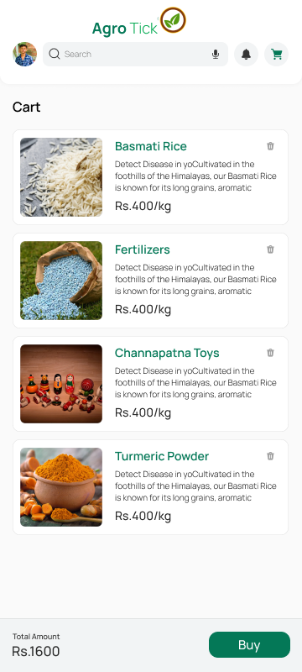Open the user profile avatar
This screenshot has width=302, height=672.
click(25, 54)
